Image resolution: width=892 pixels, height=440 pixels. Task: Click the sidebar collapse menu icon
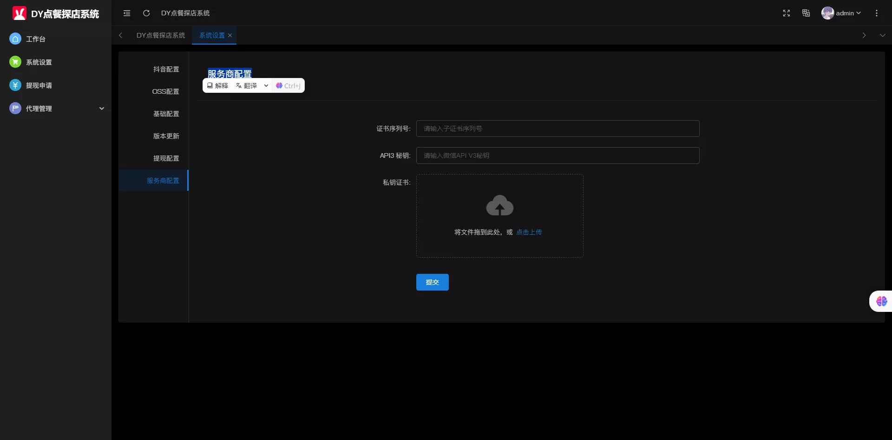tap(127, 13)
